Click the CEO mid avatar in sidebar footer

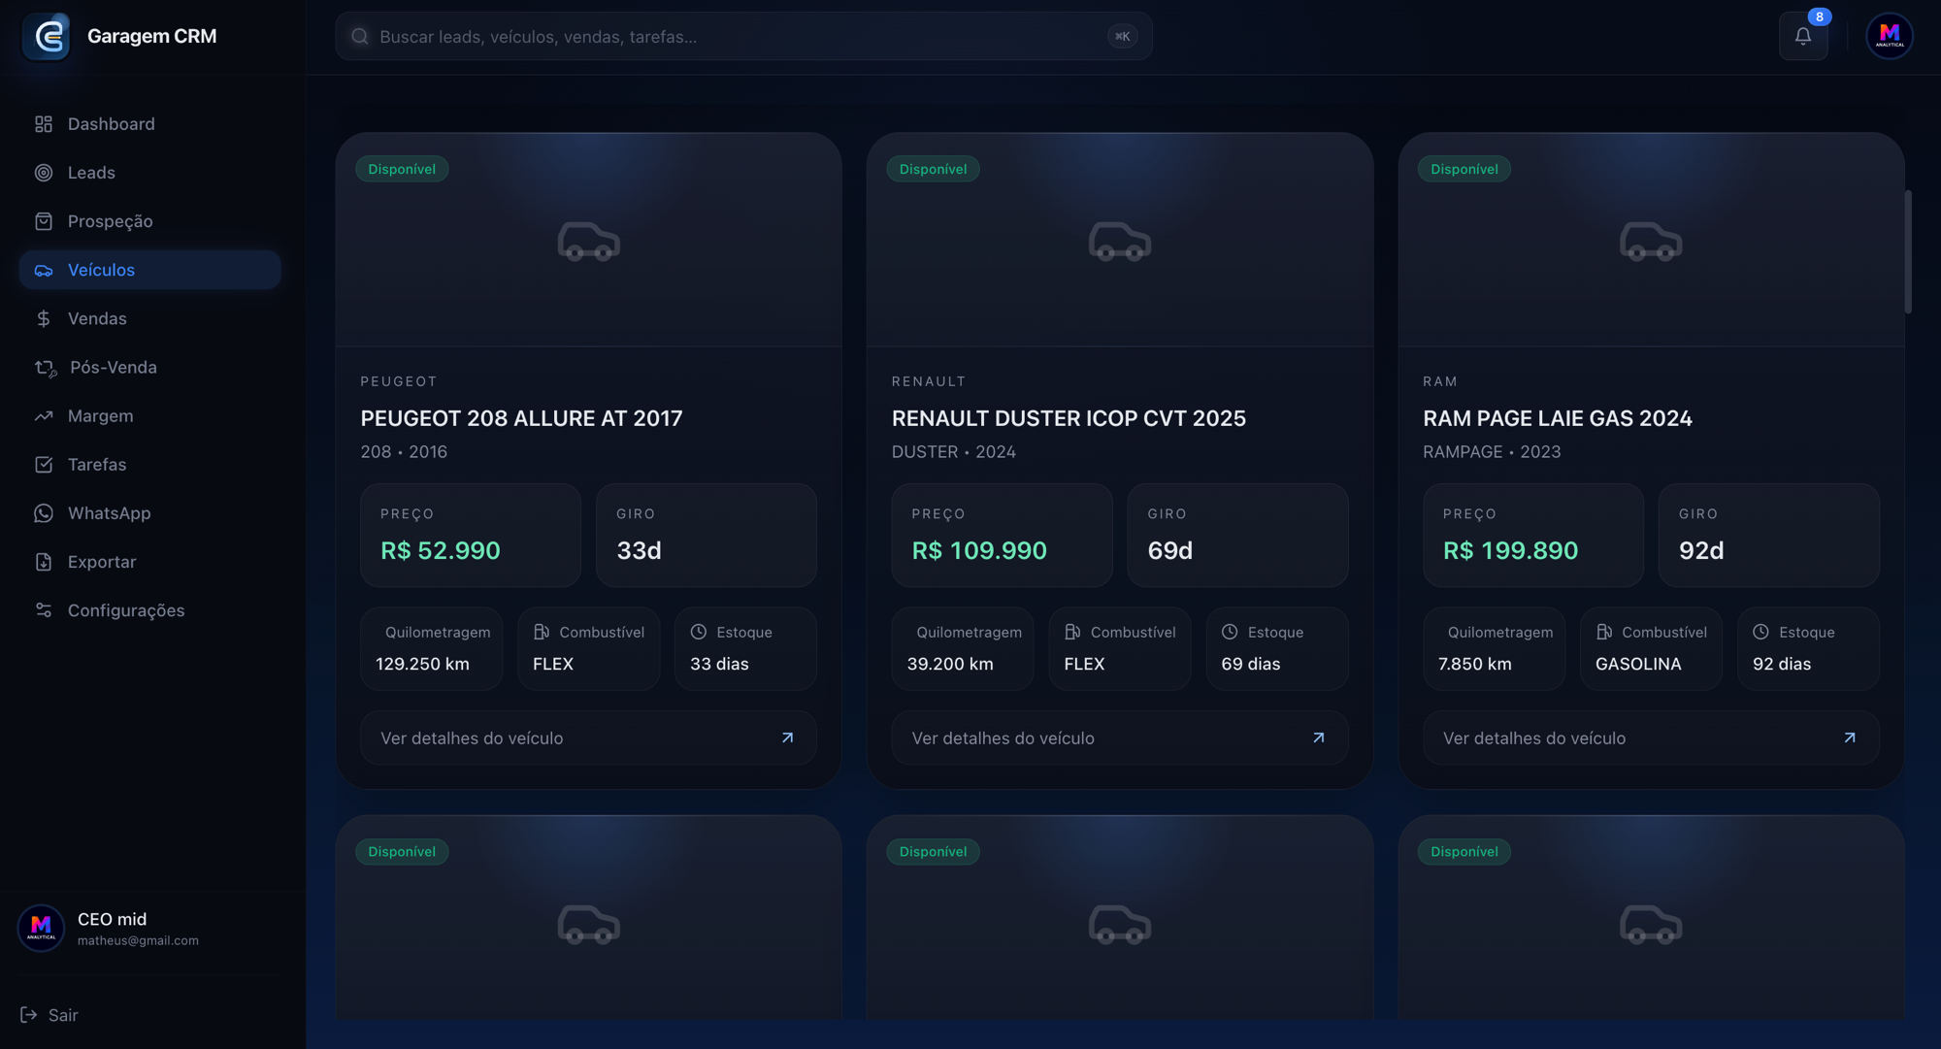41,928
